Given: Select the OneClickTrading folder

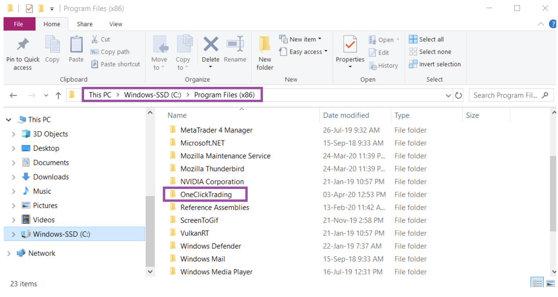Looking at the screenshot, I should [206, 194].
